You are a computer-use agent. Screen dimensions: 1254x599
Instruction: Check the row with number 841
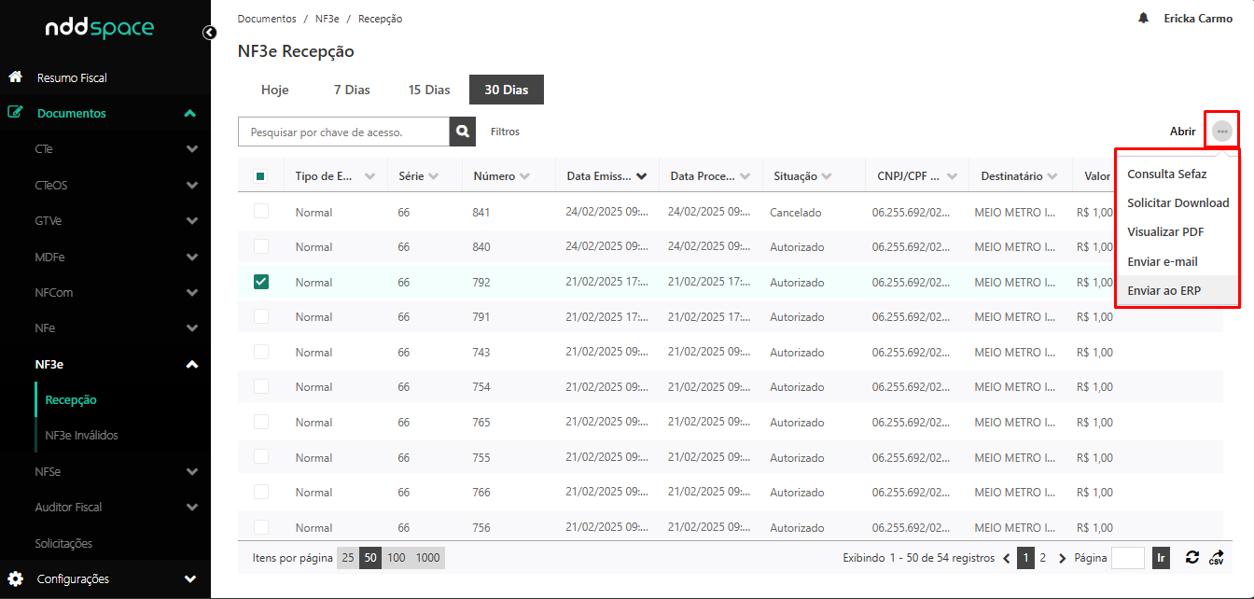261,212
